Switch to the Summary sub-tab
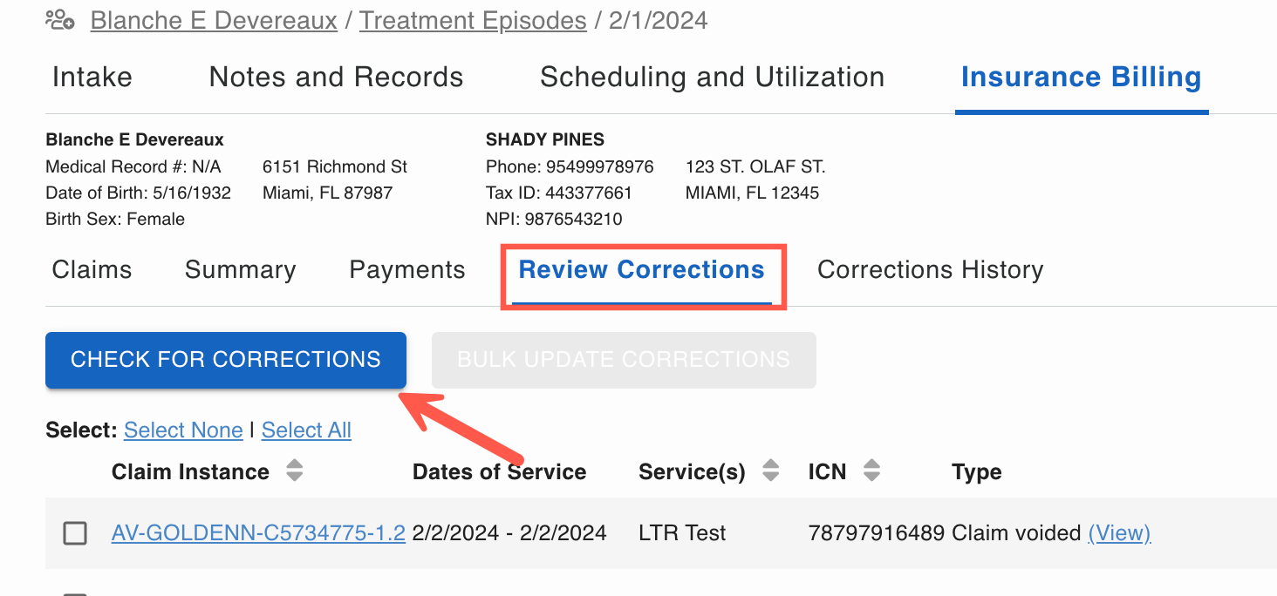Screen dimensions: 1277x596 pos(241,270)
